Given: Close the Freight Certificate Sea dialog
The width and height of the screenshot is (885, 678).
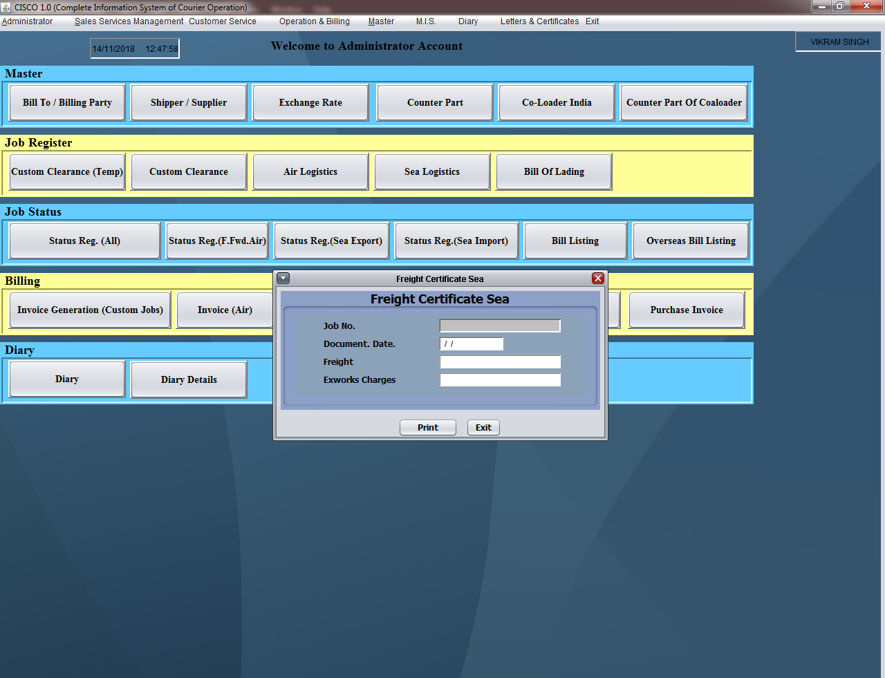Looking at the screenshot, I should [x=598, y=279].
